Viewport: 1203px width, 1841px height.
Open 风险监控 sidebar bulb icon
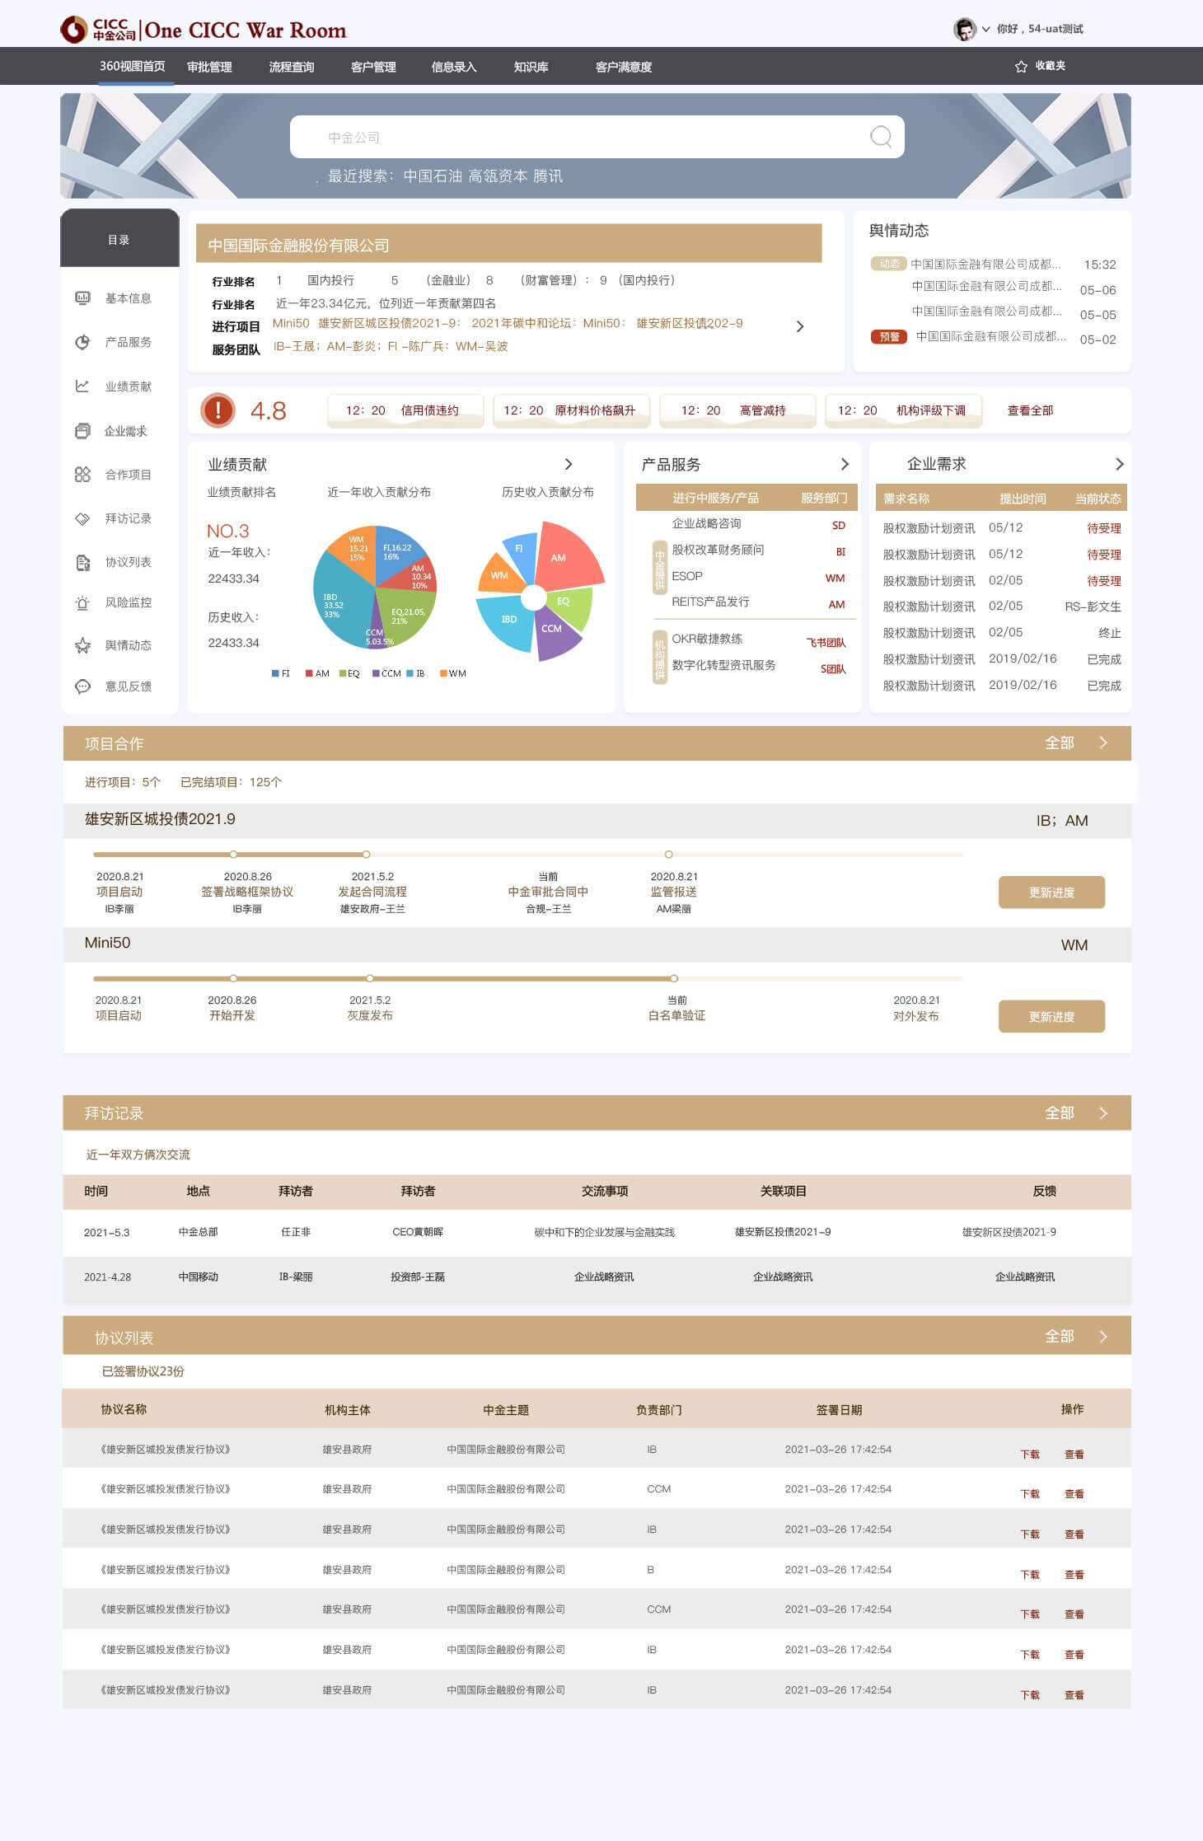pos(82,602)
